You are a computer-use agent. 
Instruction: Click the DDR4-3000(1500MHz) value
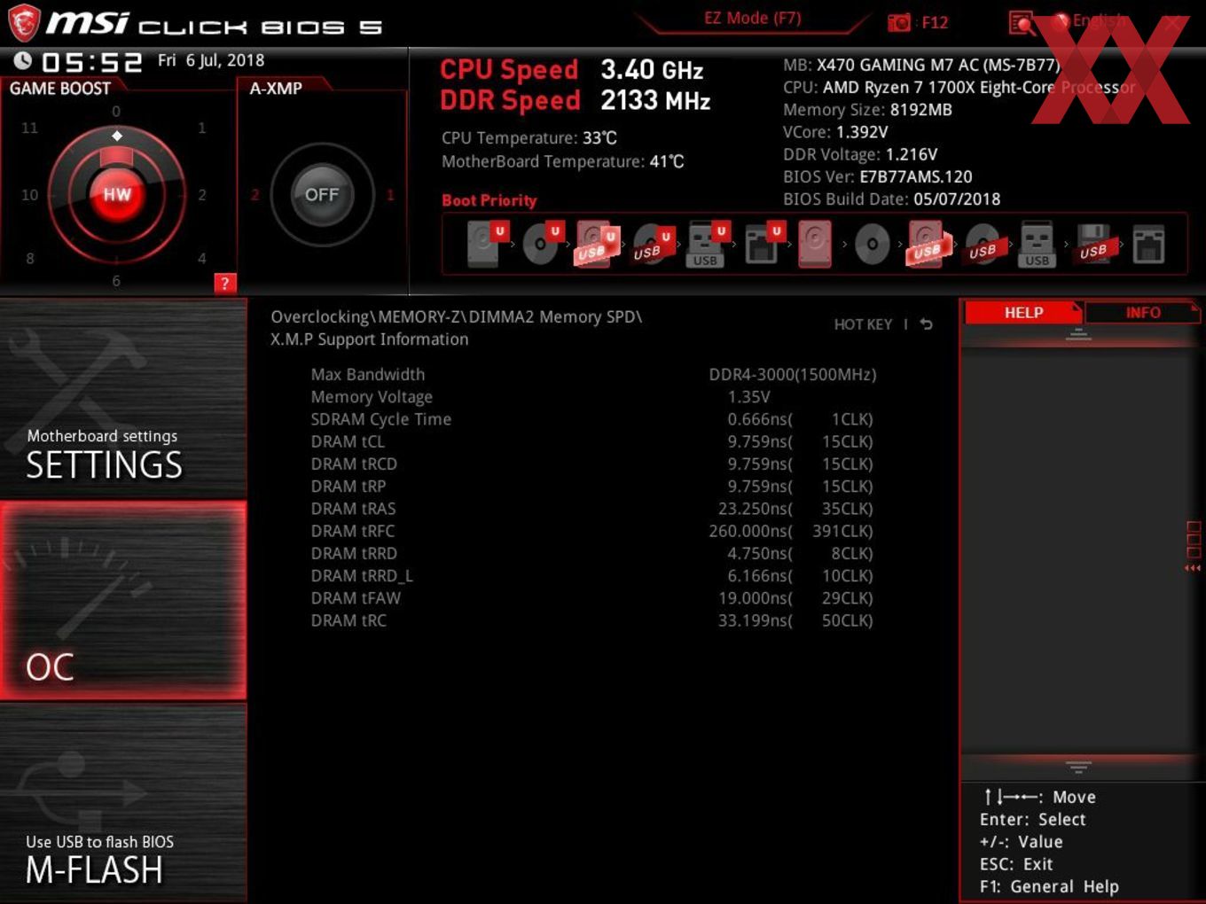click(793, 375)
